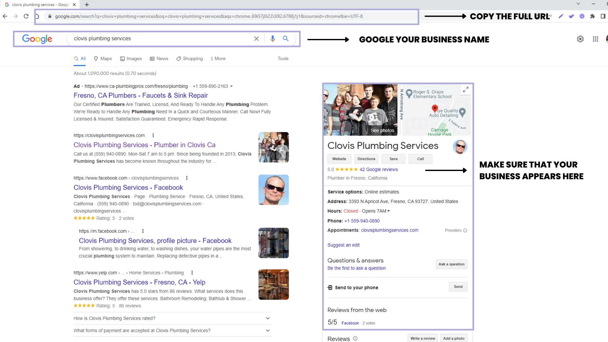The width and height of the screenshot is (608, 342).
Task: Open the Google apps grid
Action: 595,39
